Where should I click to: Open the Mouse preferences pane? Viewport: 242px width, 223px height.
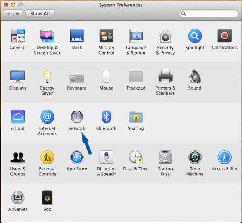[x=106, y=76]
